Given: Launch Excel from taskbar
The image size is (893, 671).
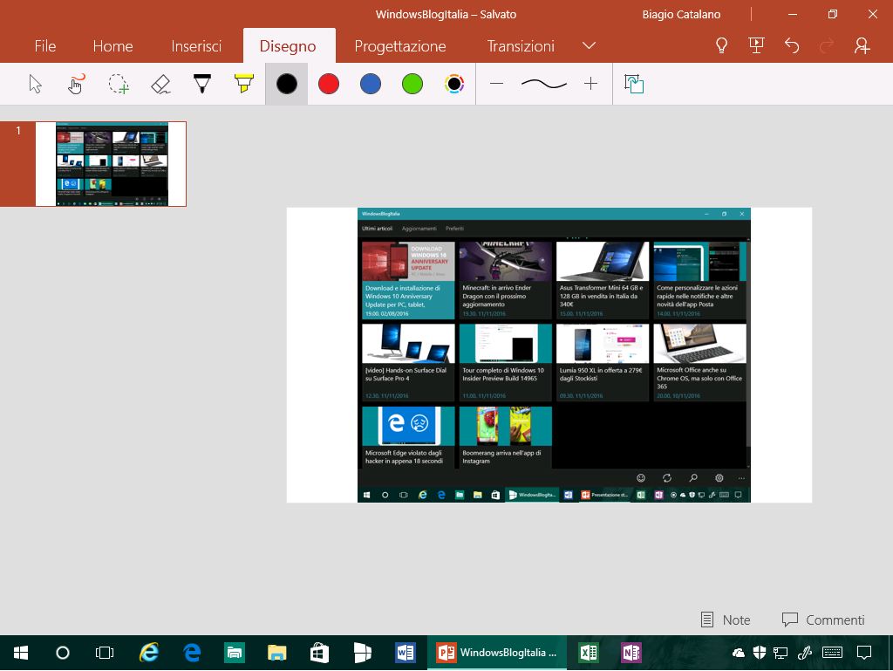Looking at the screenshot, I should coord(589,653).
